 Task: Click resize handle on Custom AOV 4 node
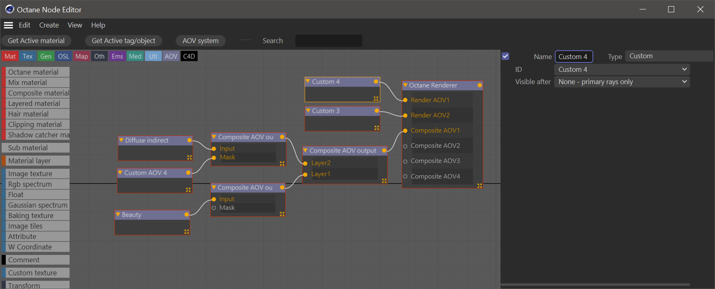(188, 190)
